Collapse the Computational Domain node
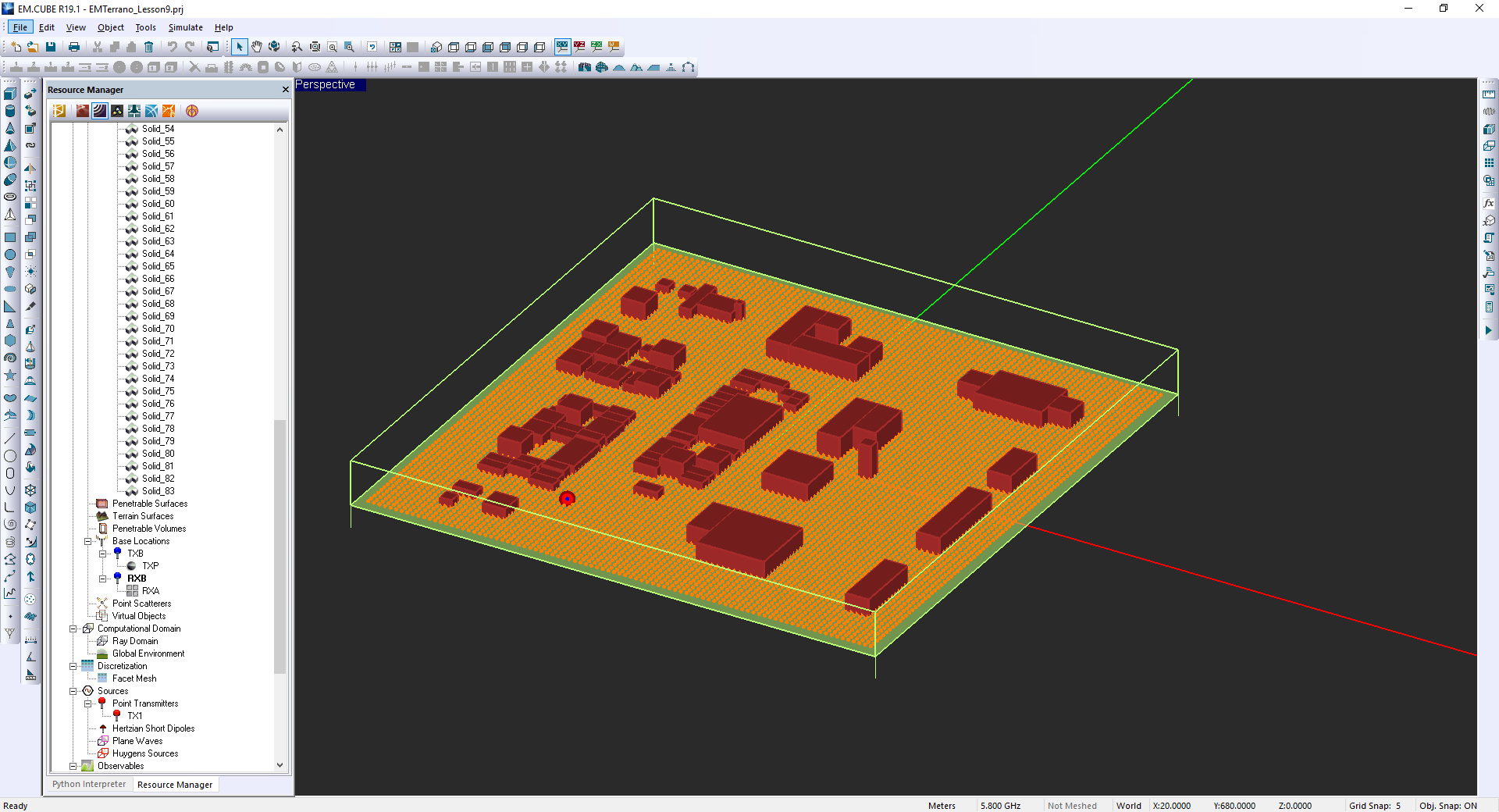The width and height of the screenshot is (1499, 812). pyautogui.click(x=73, y=629)
